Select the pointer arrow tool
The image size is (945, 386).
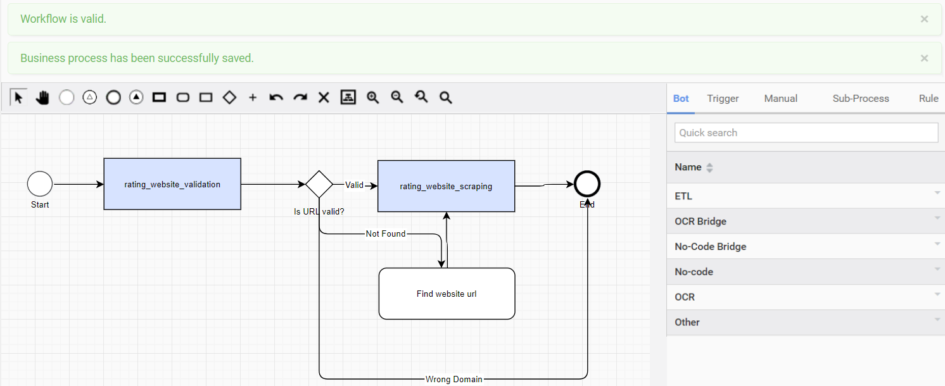[18, 97]
